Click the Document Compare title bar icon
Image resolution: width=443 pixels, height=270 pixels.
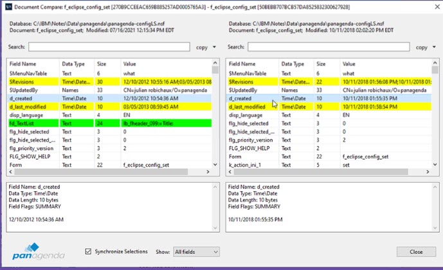[x=9, y=7]
